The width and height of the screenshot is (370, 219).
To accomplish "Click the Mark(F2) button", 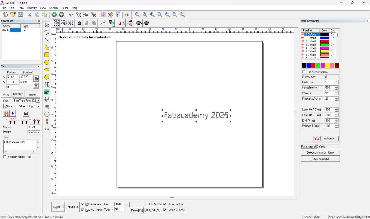I will click(73, 207).
